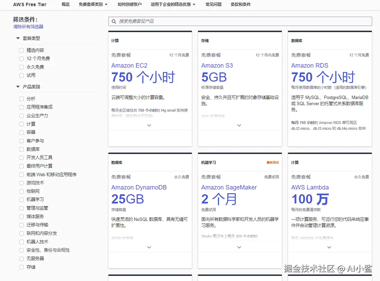Check the 管理与监管 checkbox

21,208
